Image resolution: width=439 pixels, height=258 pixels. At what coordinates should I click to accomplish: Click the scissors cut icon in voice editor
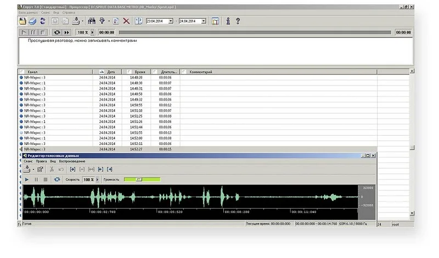coord(52,170)
